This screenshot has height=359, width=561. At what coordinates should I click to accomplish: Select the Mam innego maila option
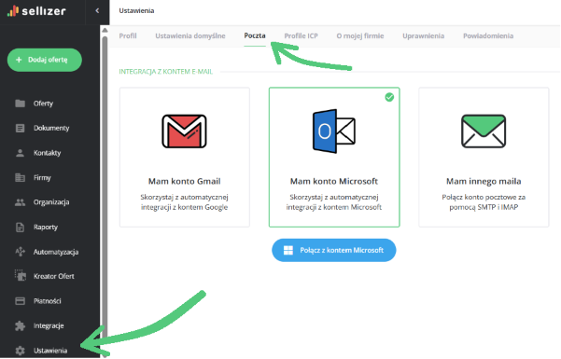click(x=484, y=158)
